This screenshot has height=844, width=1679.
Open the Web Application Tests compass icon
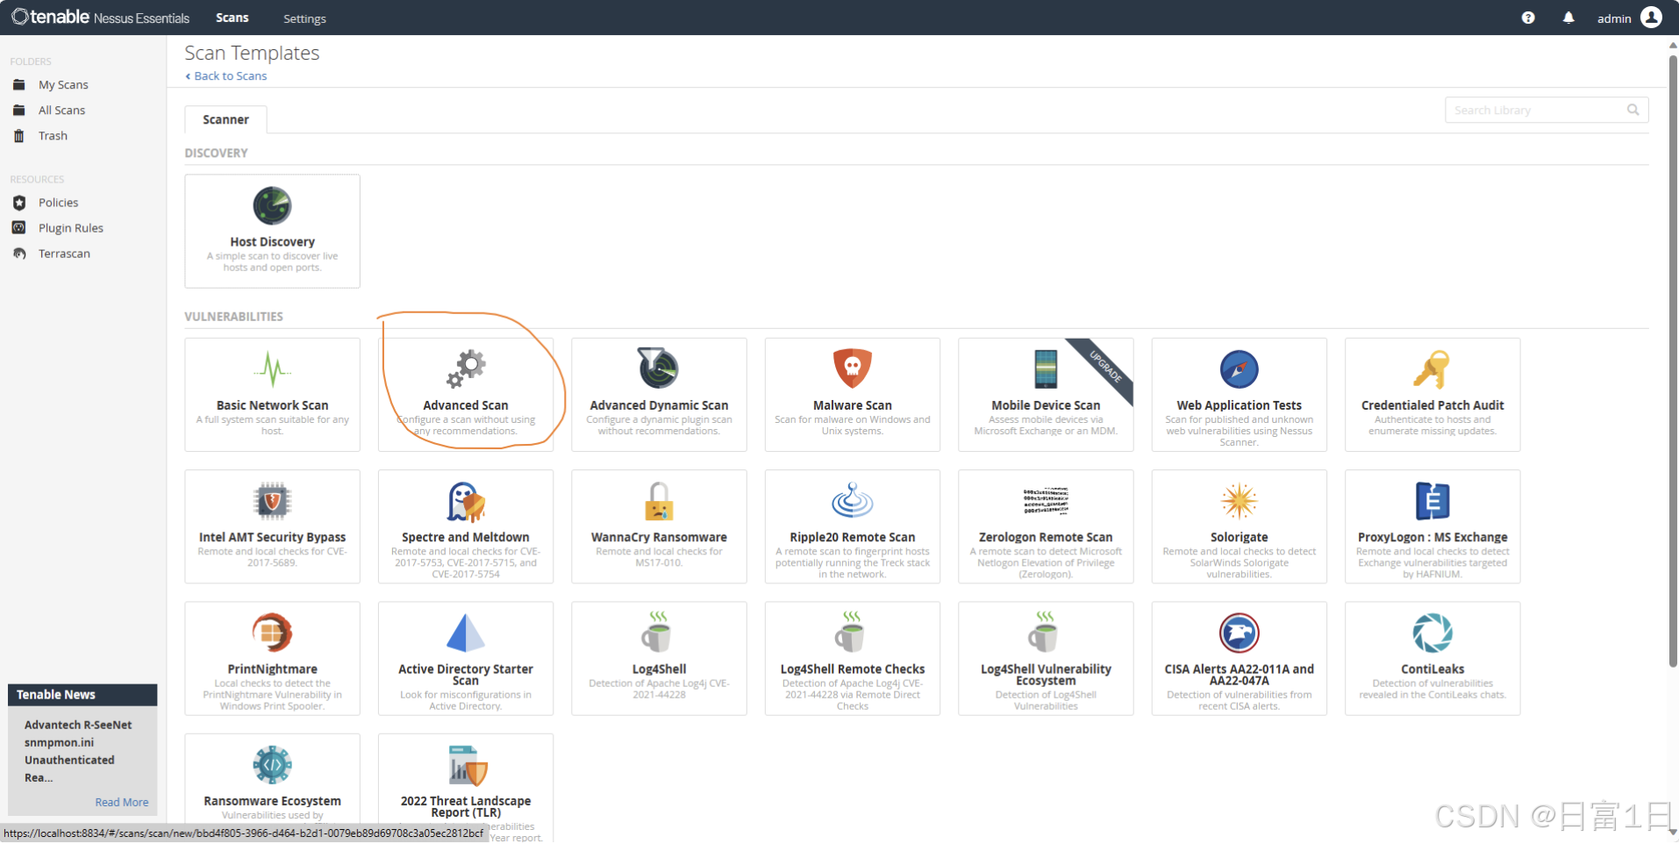[x=1239, y=369]
